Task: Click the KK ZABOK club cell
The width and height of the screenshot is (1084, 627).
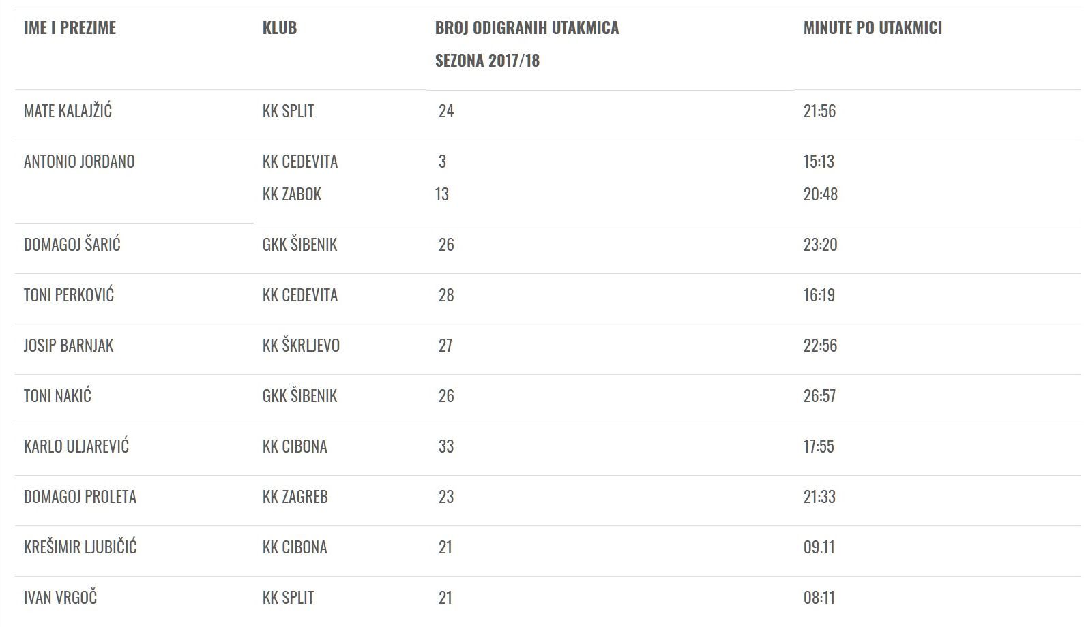Action: click(292, 194)
